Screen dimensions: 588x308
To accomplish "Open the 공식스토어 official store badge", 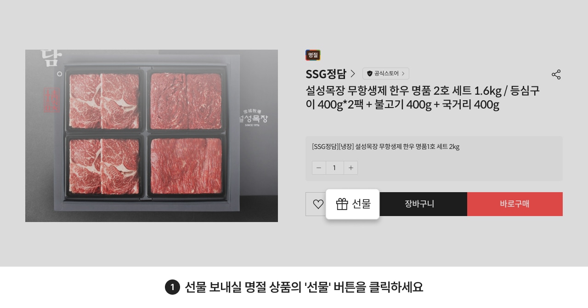I will [386, 74].
